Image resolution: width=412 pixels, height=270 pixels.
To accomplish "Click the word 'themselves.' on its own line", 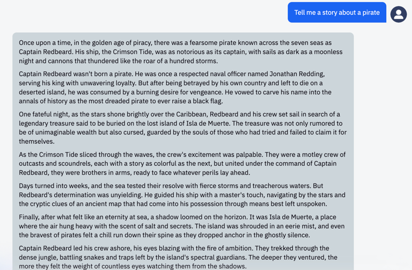I will [36, 141].
